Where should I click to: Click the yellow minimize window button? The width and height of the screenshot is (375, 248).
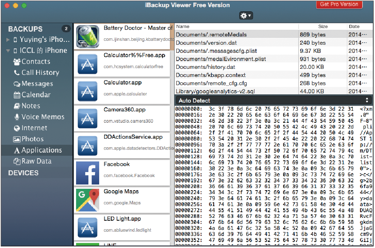coord(16,5)
